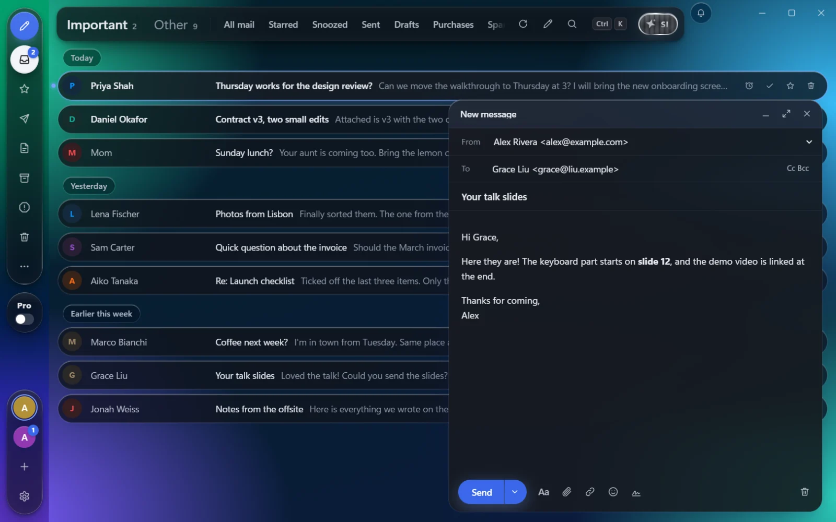Add an account with the plus icon
This screenshot has width=836, height=522.
24,467
